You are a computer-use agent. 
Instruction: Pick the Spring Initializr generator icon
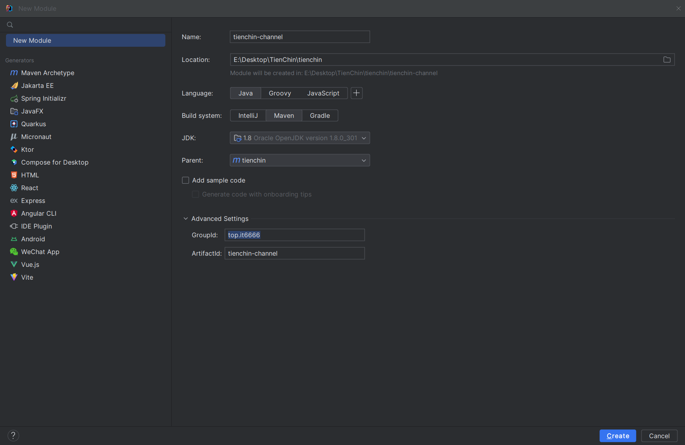14,98
